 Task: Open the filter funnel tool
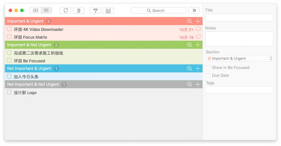(96, 11)
